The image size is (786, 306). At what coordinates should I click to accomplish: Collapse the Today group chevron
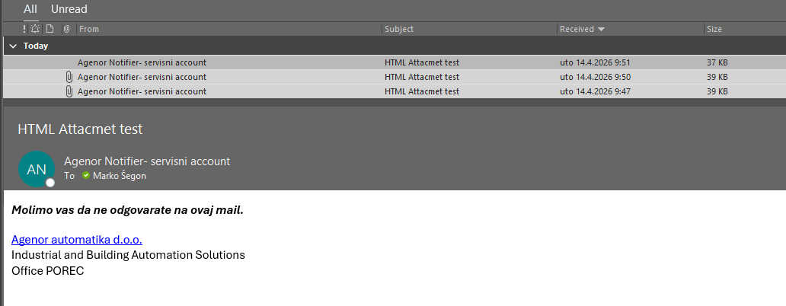click(13, 46)
